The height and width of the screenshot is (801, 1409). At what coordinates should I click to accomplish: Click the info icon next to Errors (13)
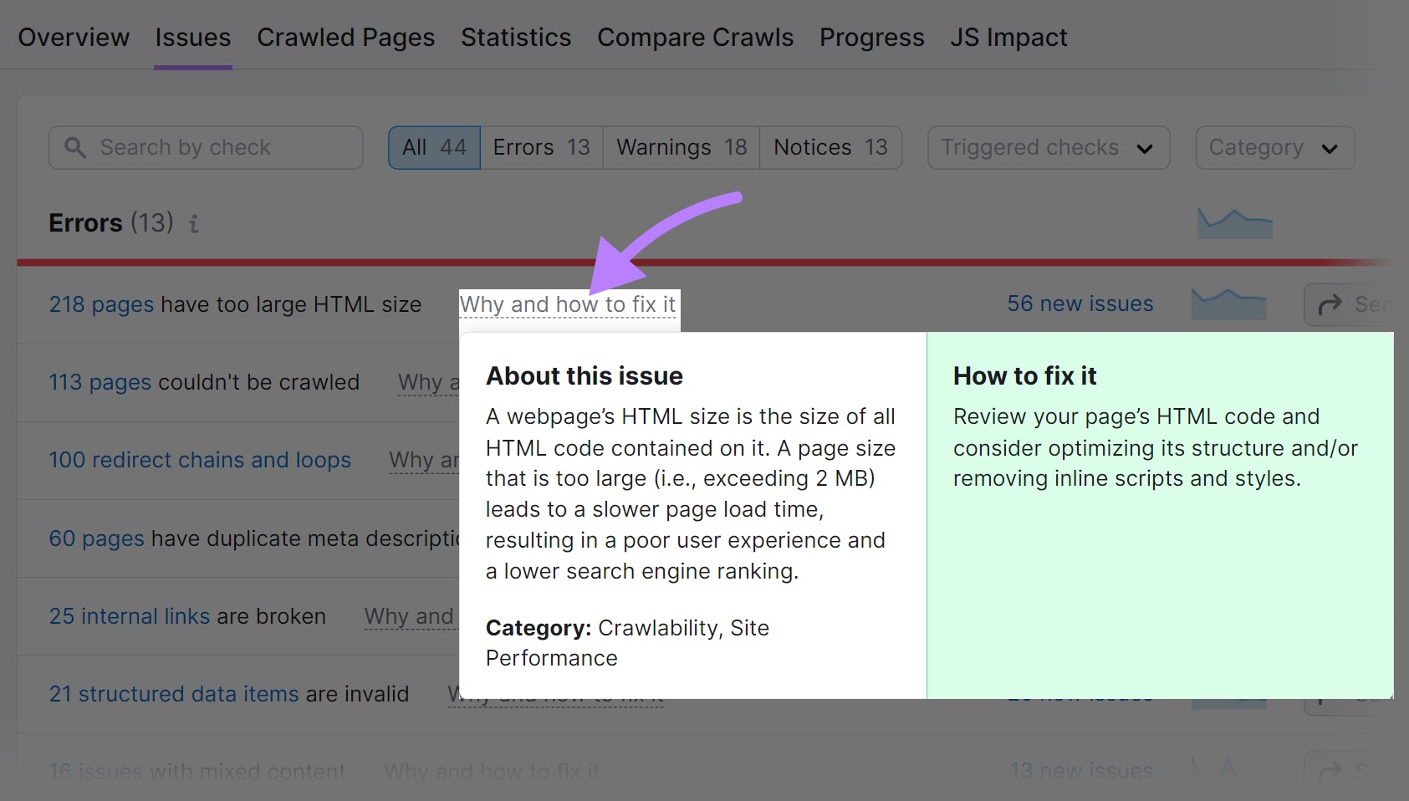click(194, 223)
